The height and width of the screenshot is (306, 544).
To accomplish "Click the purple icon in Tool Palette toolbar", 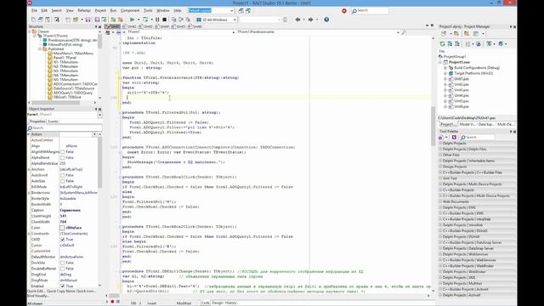I will 454,138.
